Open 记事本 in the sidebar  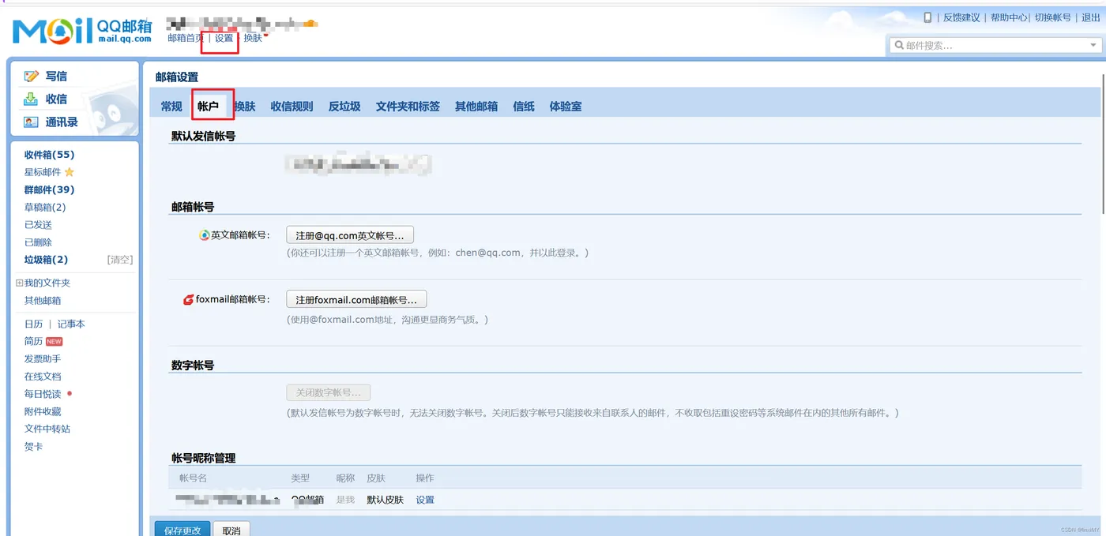(x=71, y=324)
